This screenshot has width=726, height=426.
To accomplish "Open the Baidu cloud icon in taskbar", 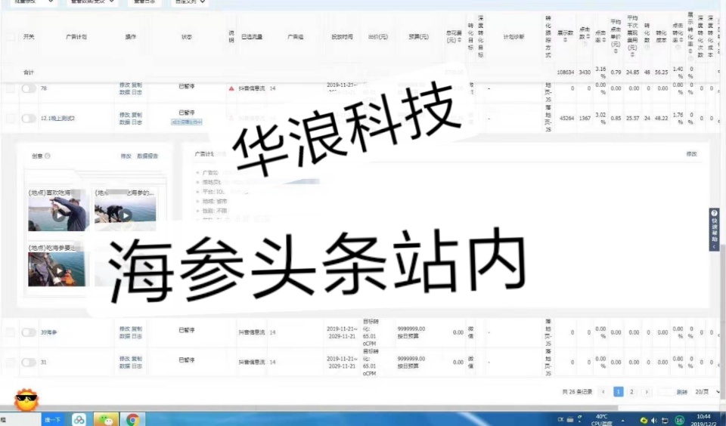I will click(x=79, y=419).
